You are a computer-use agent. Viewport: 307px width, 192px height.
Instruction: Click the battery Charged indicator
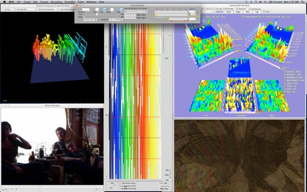pyautogui.click(x=275, y=2)
